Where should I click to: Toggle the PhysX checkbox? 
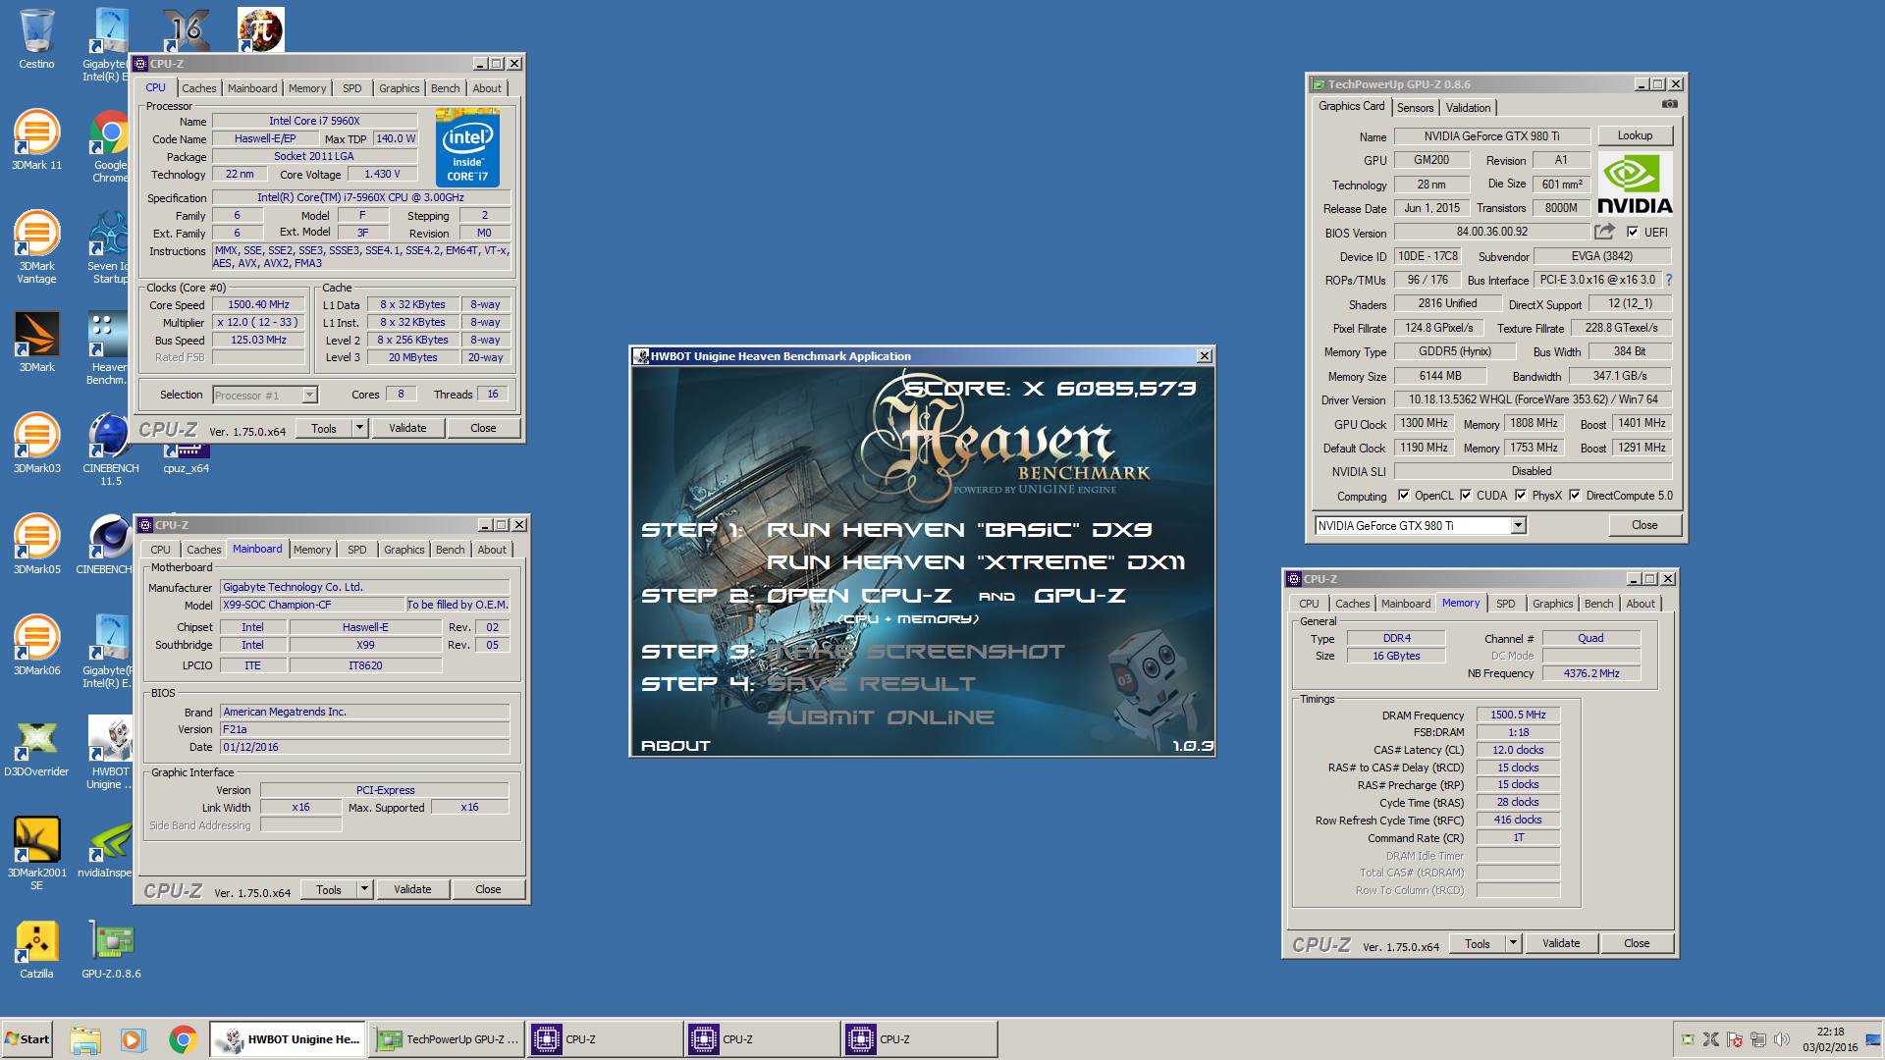[x=1521, y=496]
